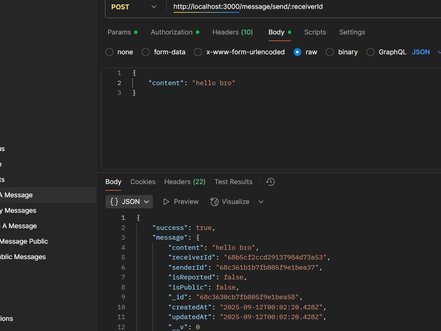The image size is (441, 331).
Task: Open the request Headers (10) tab
Action: click(x=232, y=32)
